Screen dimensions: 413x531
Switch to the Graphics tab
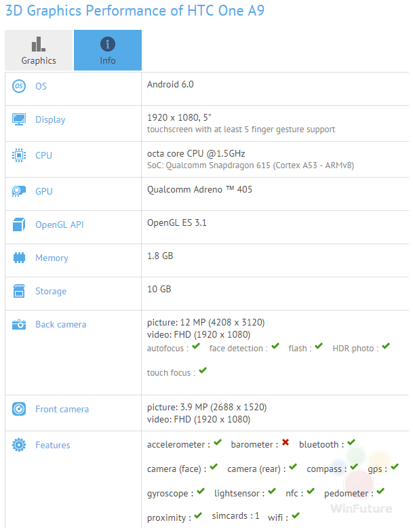pyautogui.click(x=39, y=50)
